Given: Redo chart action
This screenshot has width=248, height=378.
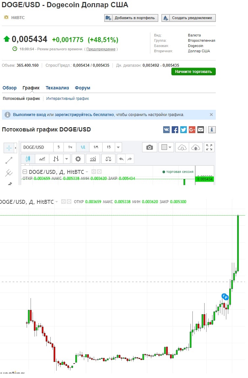Looking at the screenshot, I should point(130,159).
